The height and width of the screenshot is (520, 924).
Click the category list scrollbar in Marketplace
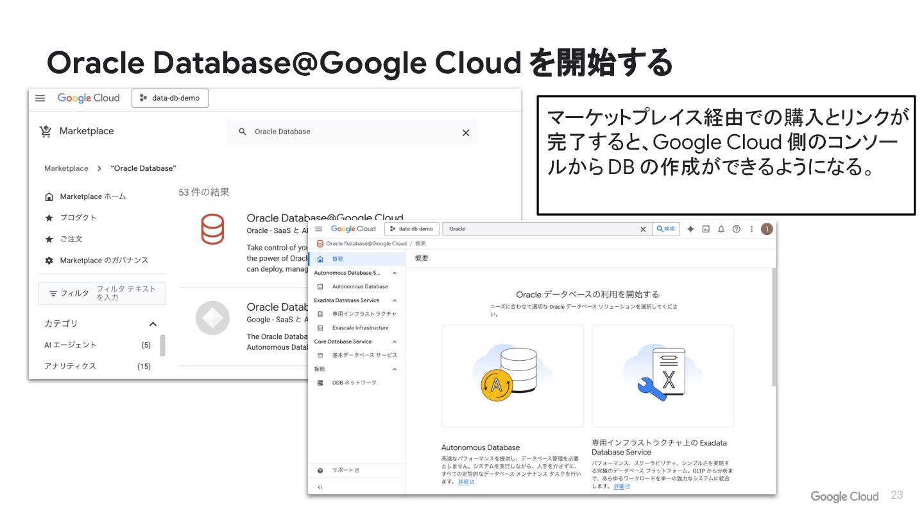click(x=162, y=345)
